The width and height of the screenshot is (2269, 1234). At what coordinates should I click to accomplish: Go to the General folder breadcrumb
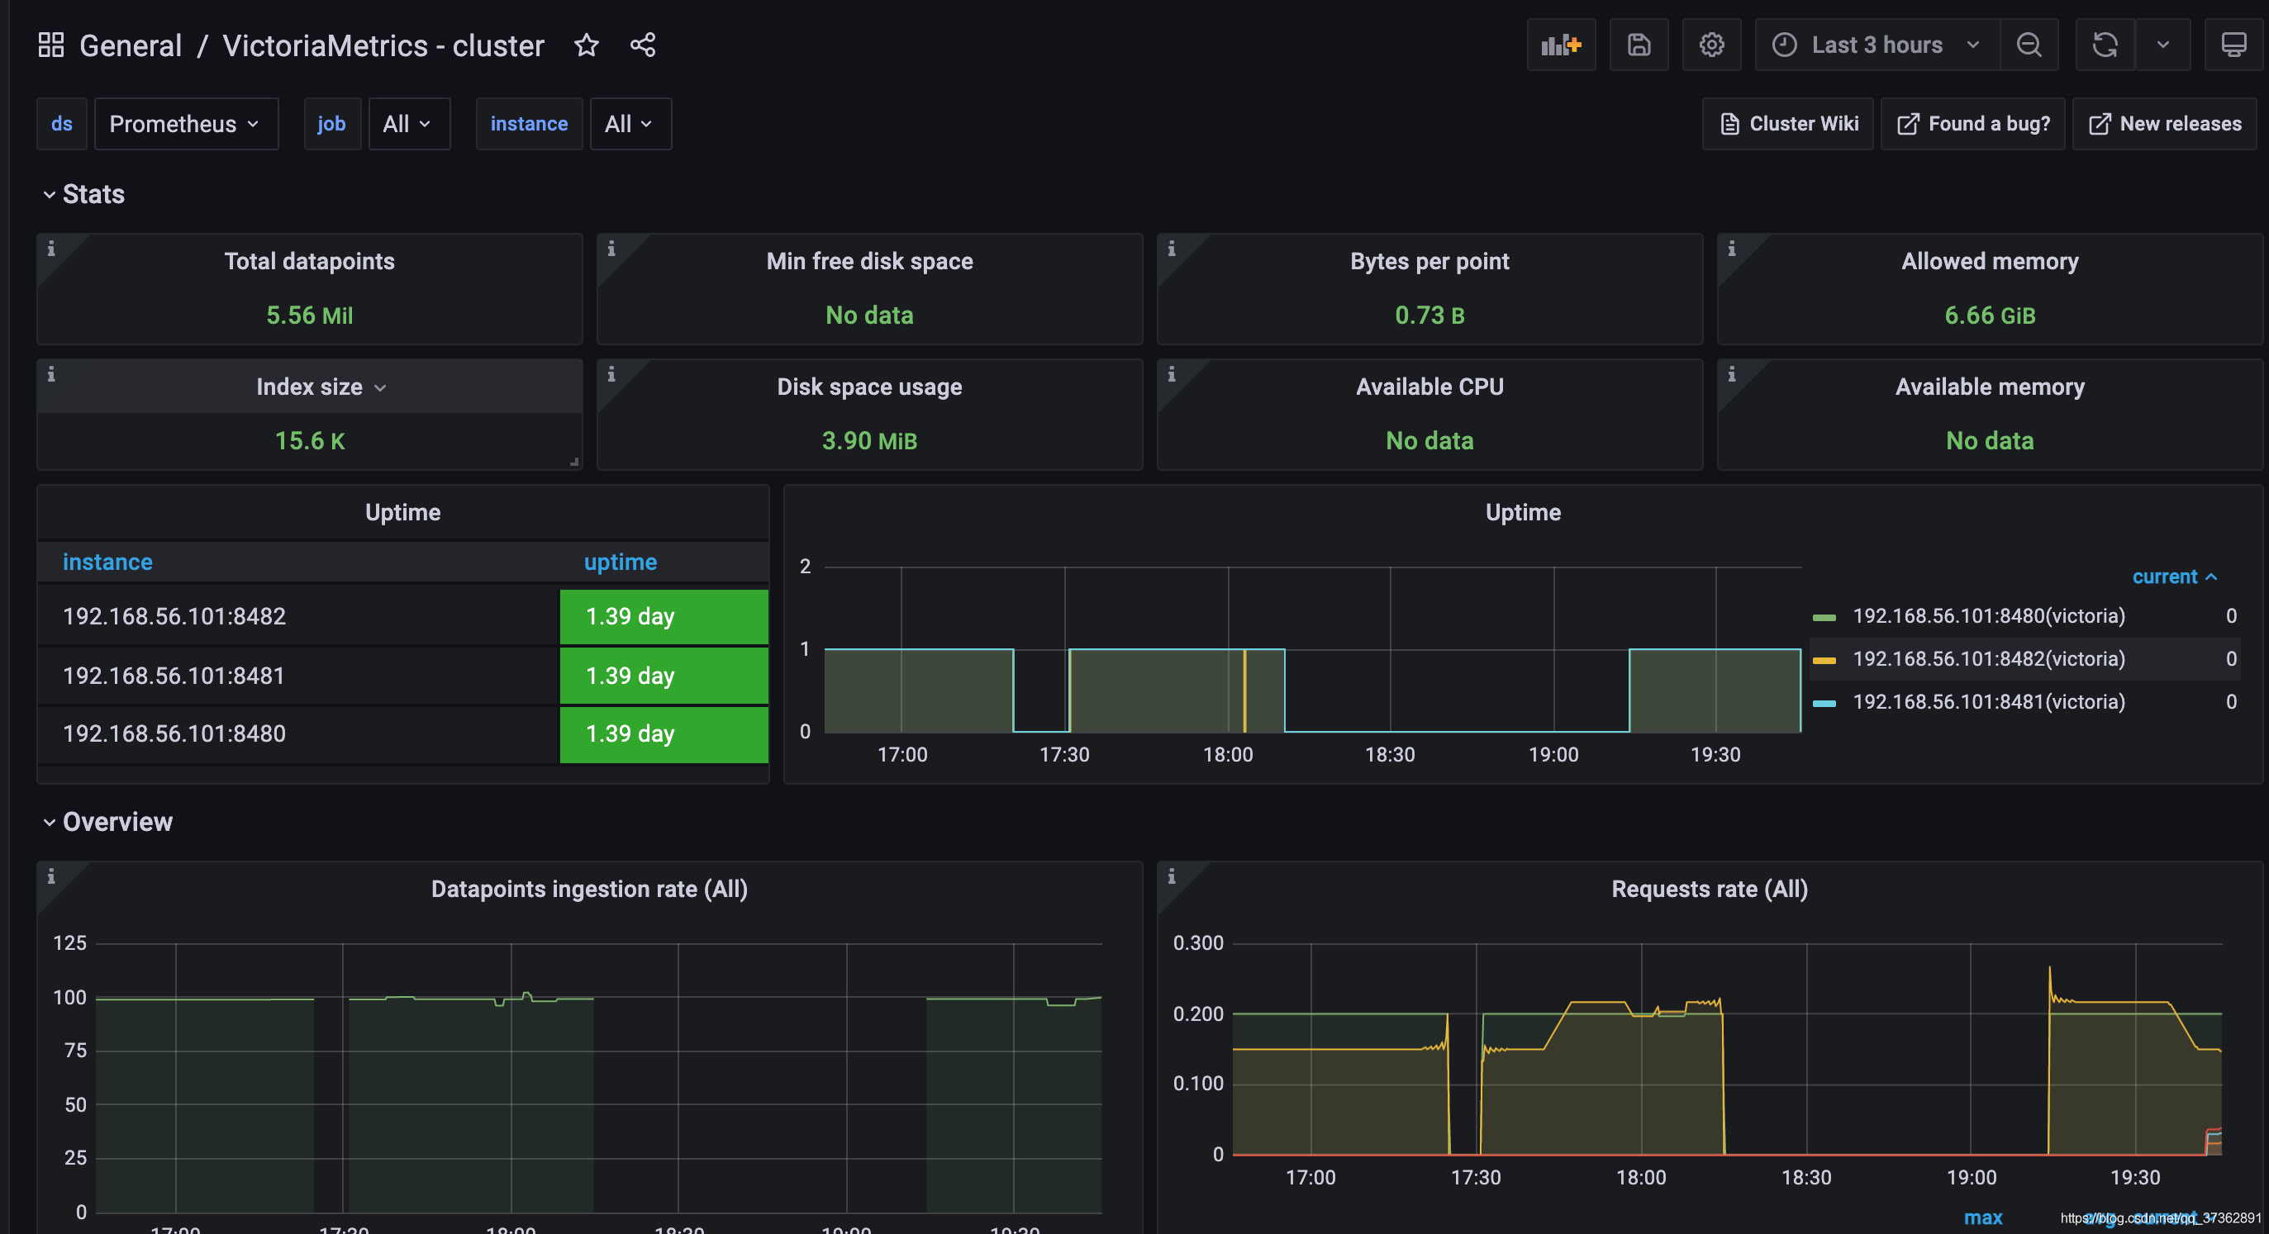131,45
